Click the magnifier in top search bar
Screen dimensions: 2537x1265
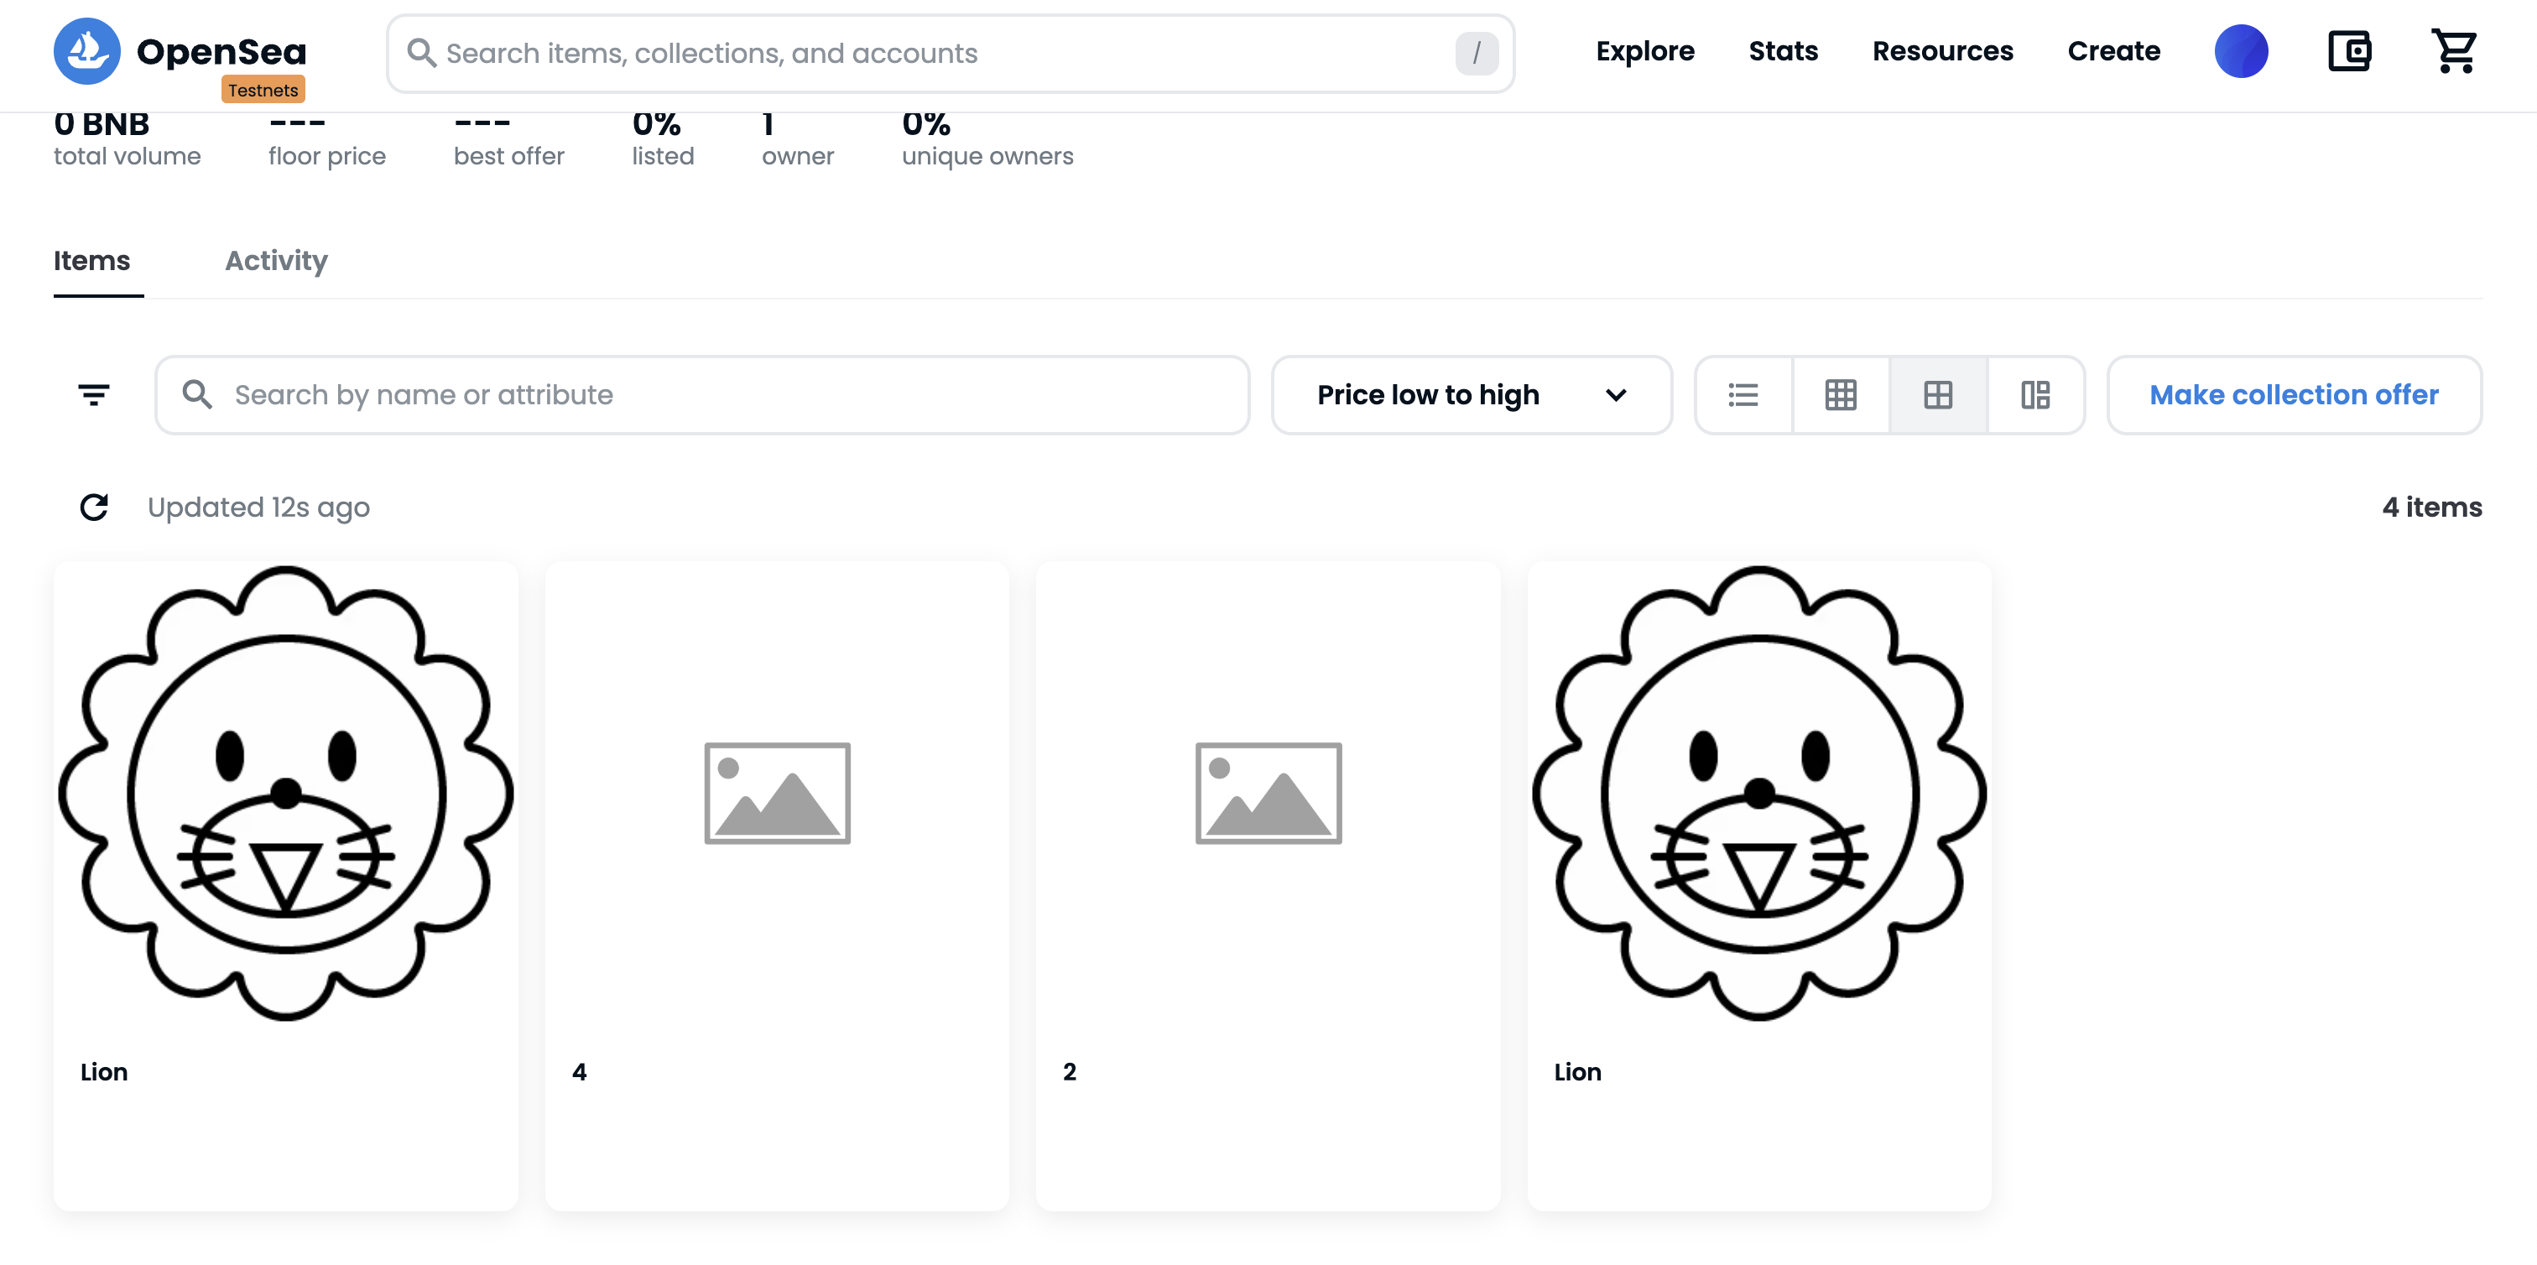421,53
